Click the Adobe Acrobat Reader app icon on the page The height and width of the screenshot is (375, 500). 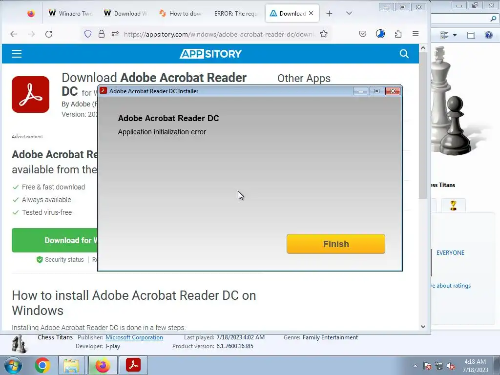tap(31, 94)
